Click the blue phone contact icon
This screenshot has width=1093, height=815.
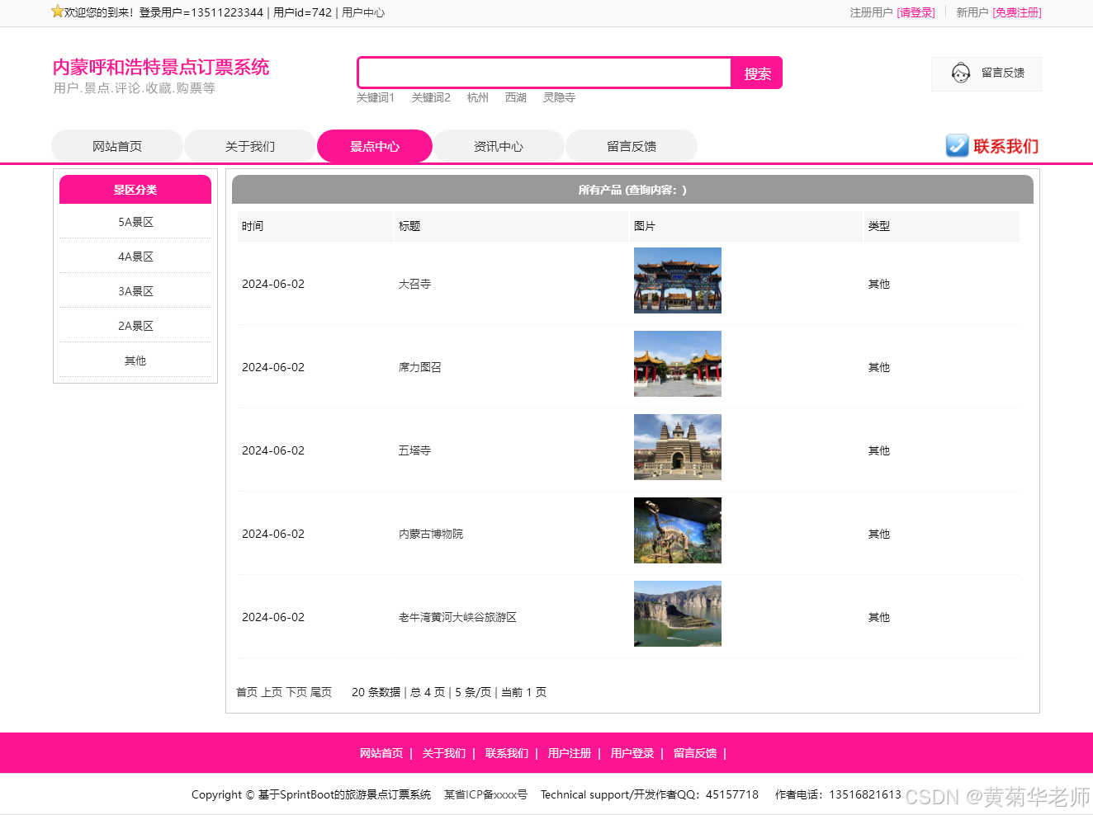957,146
